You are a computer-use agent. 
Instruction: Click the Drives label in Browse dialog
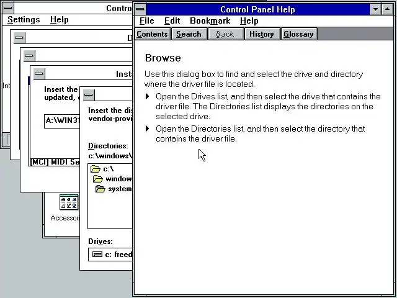tap(100, 242)
